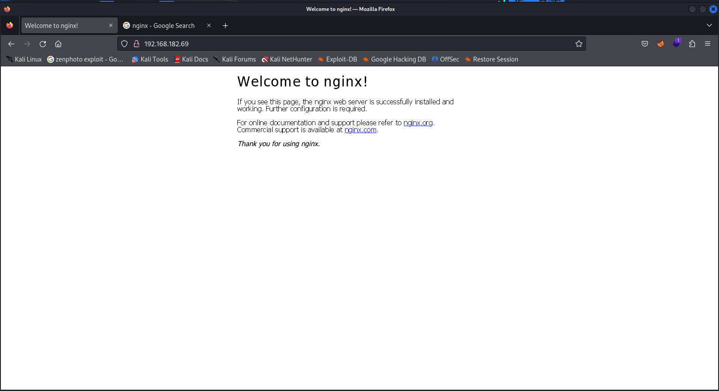The image size is (719, 391).
Task: Switch to nginx - Google Search tab
Action: (x=163, y=26)
